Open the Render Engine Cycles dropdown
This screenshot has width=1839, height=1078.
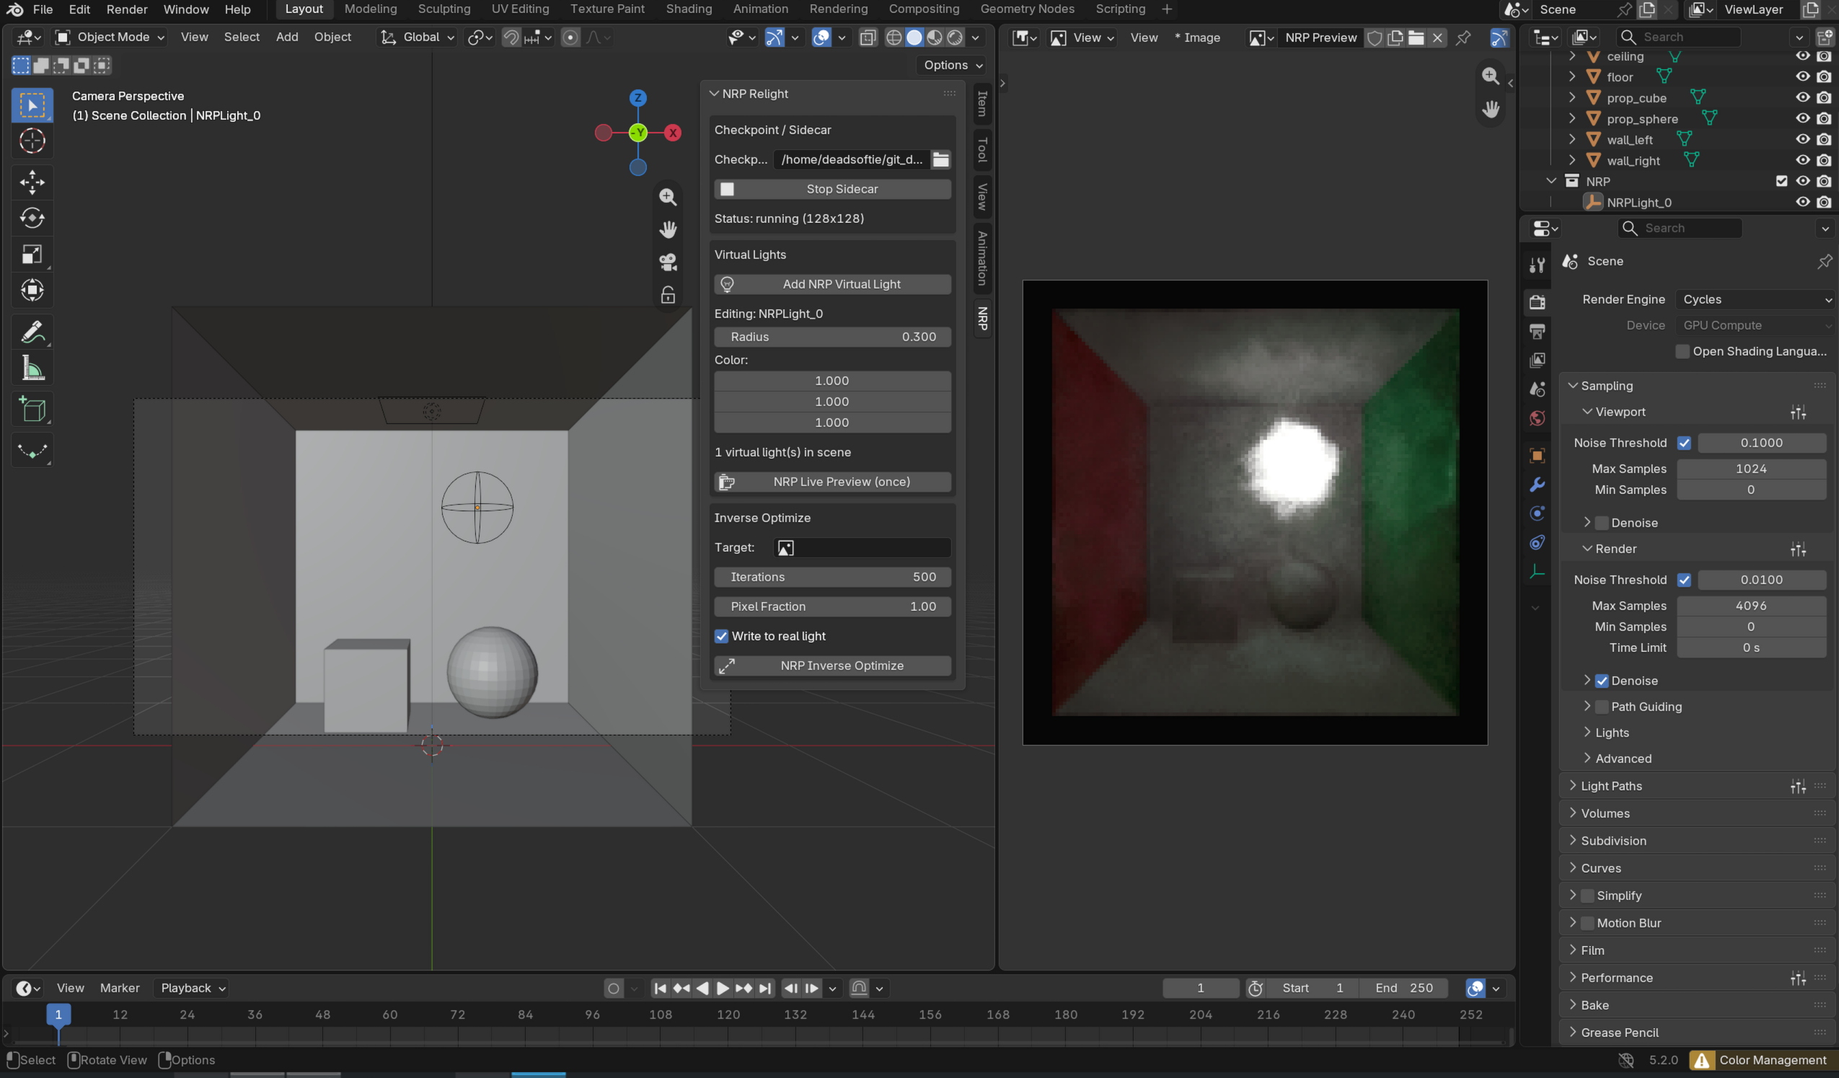(1755, 299)
